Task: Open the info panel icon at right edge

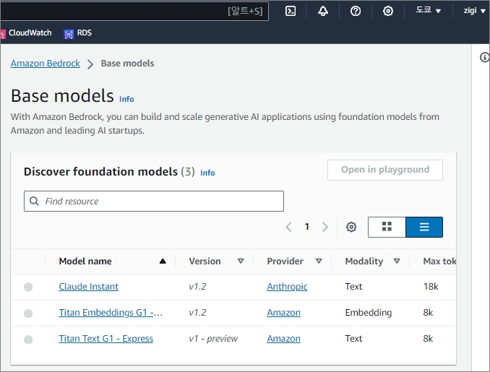Action: pos(485,57)
